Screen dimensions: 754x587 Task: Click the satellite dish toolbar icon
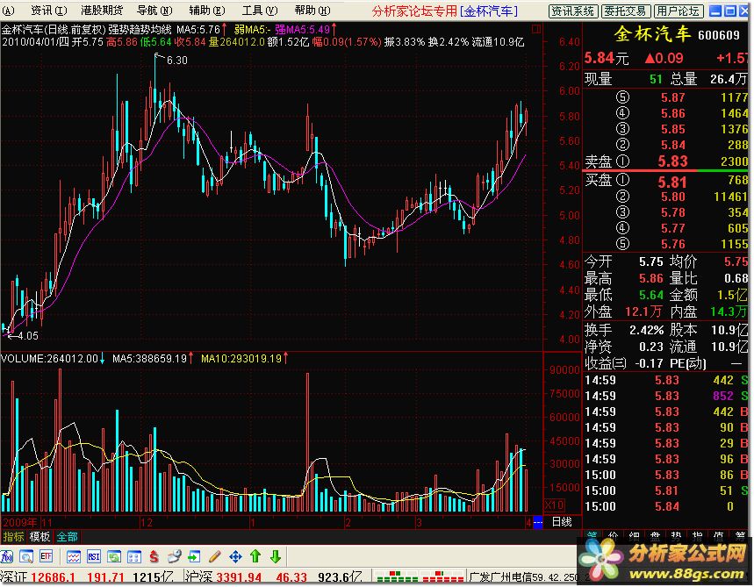(x=174, y=557)
